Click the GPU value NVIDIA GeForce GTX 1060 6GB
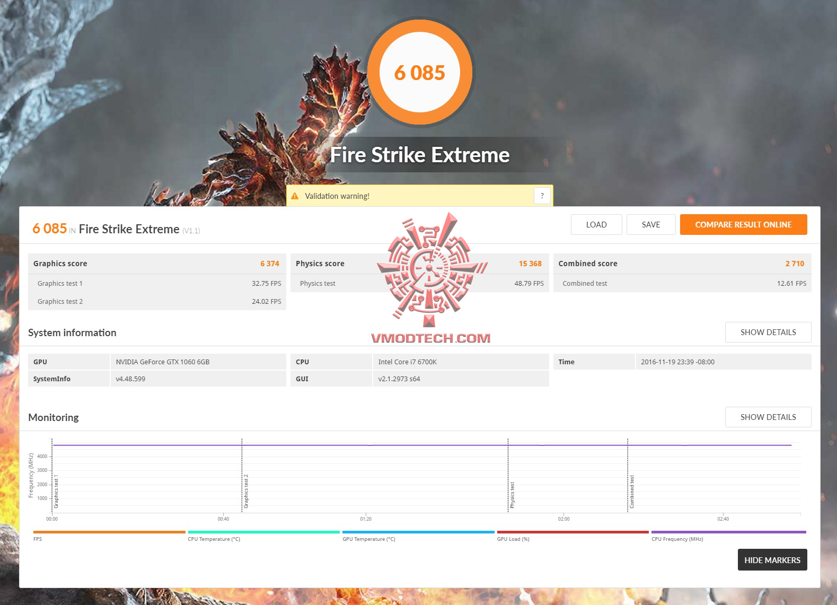837x605 pixels. (163, 362)
